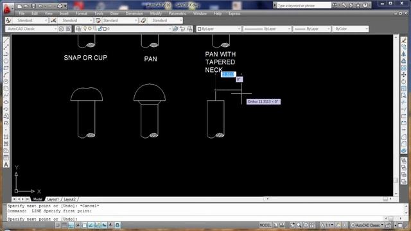The image size is (411, 231).
Task: Open the lineweight ByLayer dropdown
Action: point(311,29)
